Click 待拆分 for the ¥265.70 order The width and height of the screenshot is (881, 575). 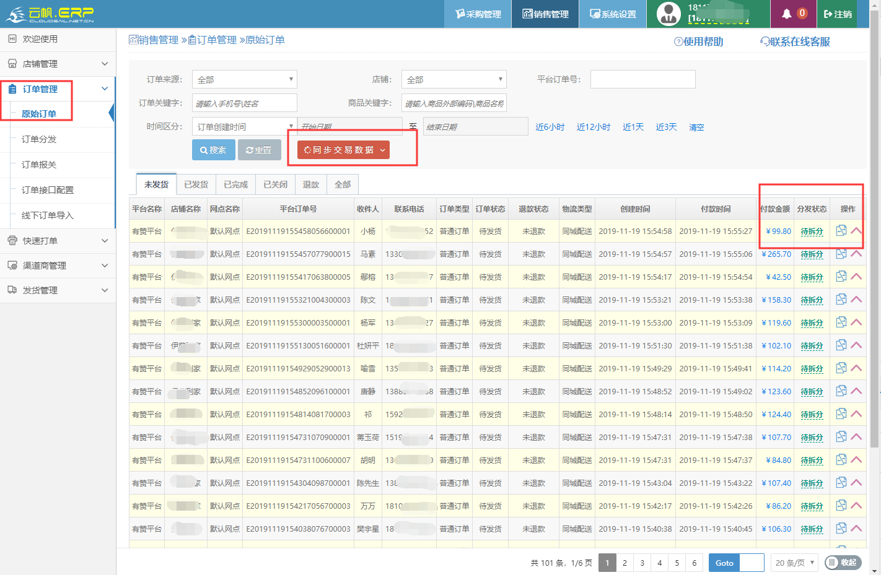tap(812, 254)
